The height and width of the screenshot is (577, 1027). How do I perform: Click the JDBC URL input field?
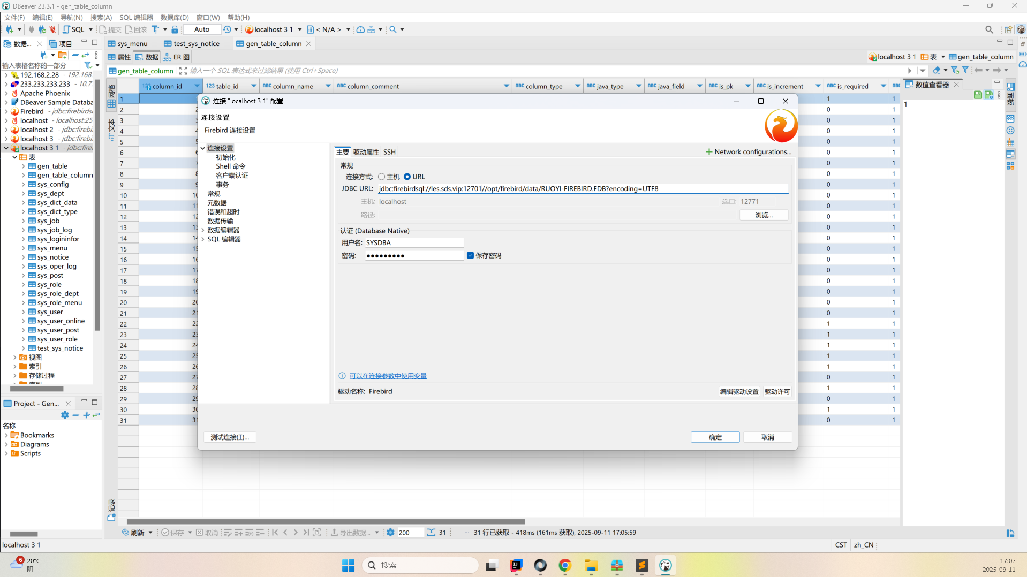583,189
